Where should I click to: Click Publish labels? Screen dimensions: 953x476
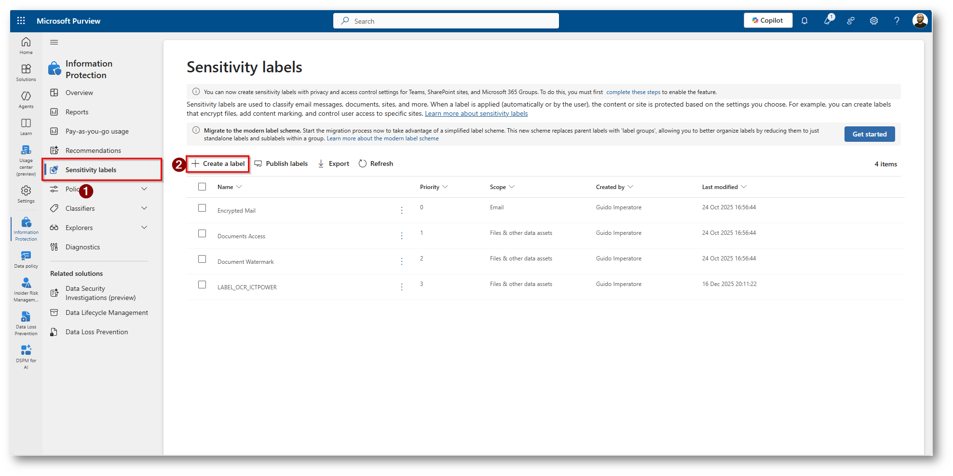[x=281, y=164]
